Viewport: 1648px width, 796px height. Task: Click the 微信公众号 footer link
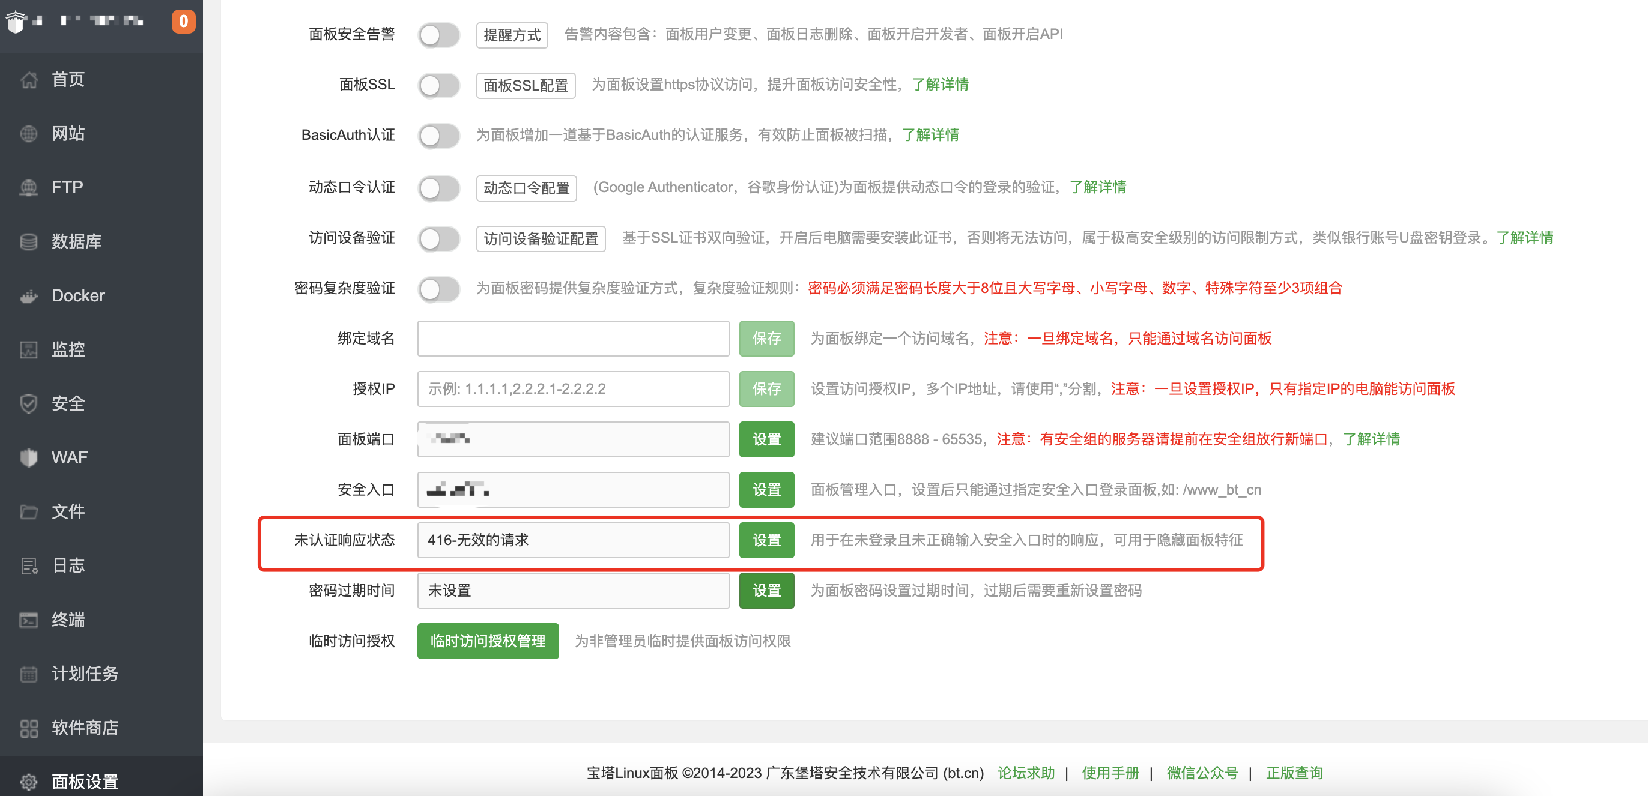click(1202, 773)
